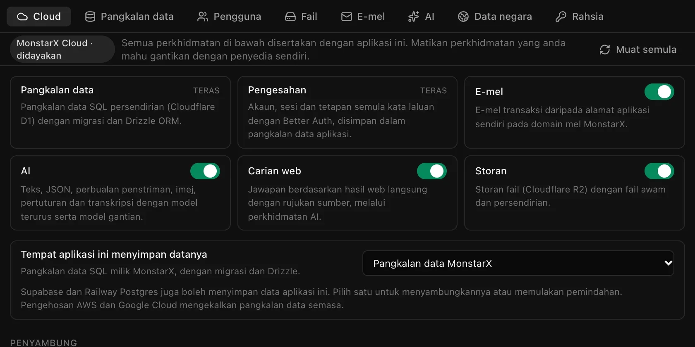695x347 pixels.
Task: Click the AI card description text
Action: tap(109, 203)
